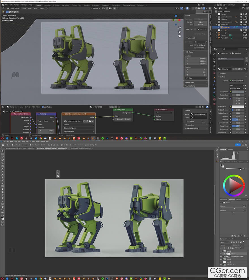Reset adjustment defaults in Photoshop Properties panel
This screenshot has width=249, height=280.
click(x=238, y=236)
